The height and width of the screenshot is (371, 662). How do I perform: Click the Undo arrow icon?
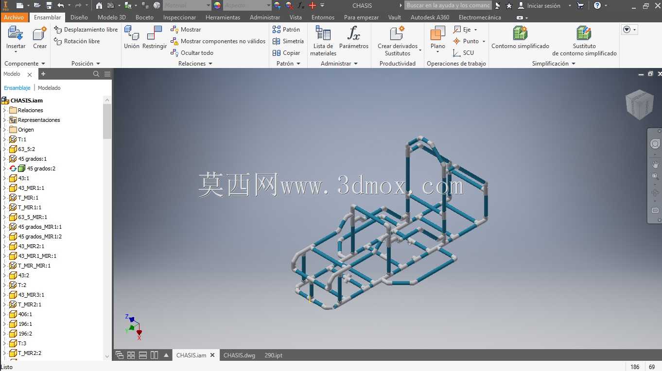point(61,5)
